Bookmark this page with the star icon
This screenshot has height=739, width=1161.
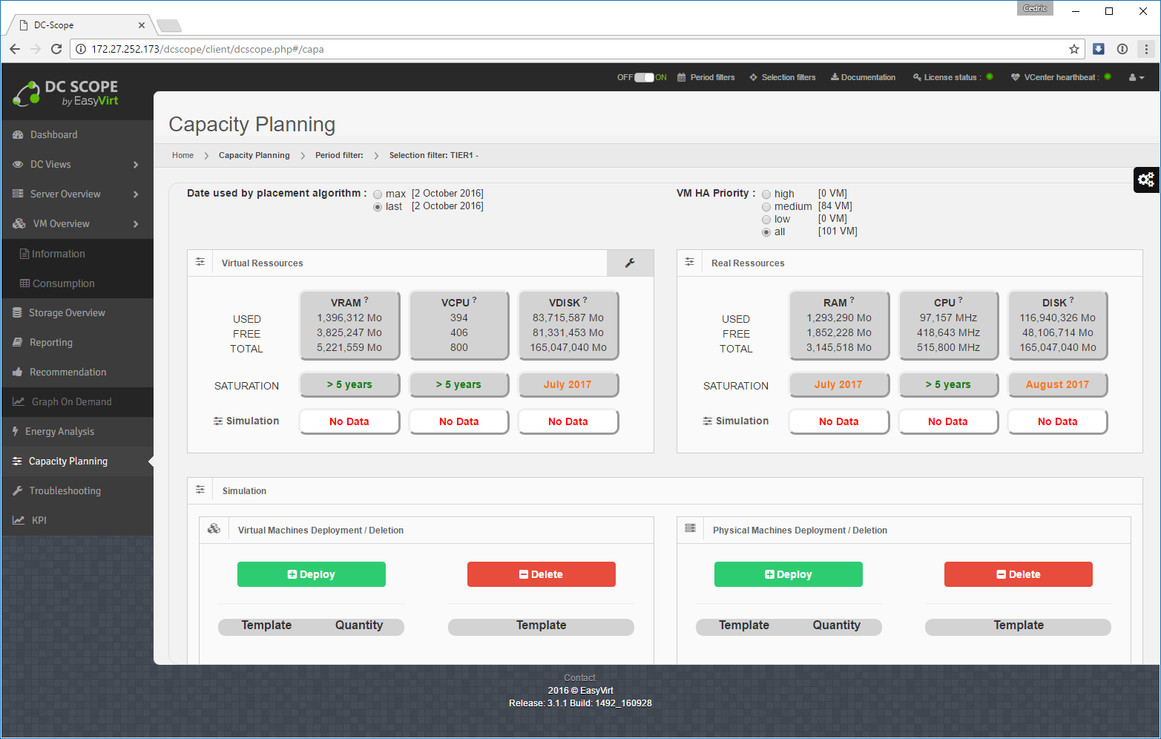(x=1073, y=49)
